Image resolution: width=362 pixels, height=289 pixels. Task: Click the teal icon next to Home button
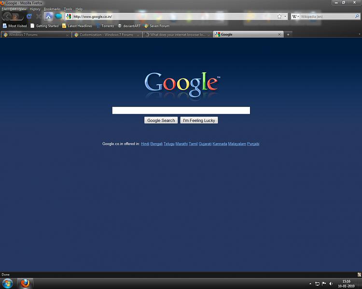coord(58,16)
